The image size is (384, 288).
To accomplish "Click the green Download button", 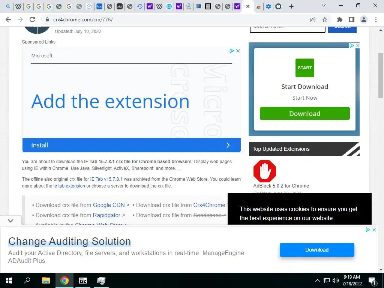I will click(x=304, y=113).
